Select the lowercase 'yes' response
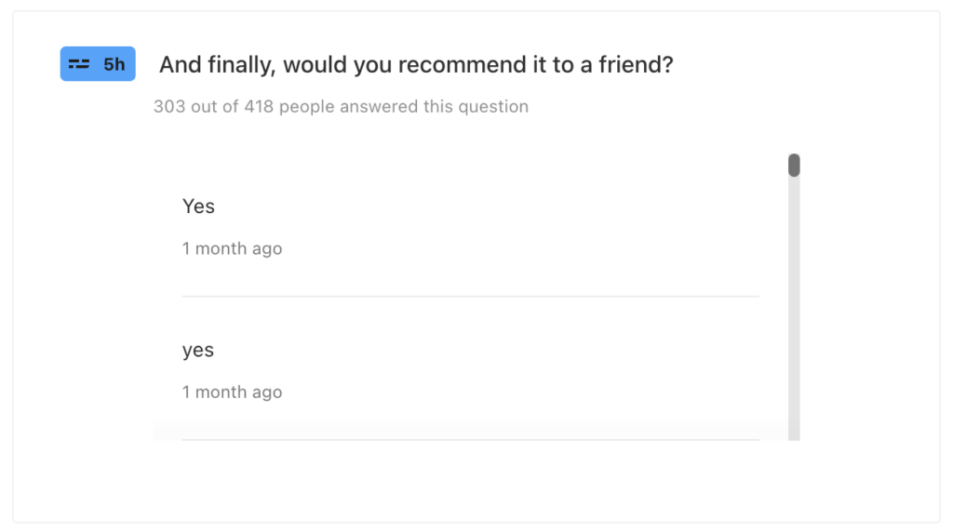 [197, 351]
